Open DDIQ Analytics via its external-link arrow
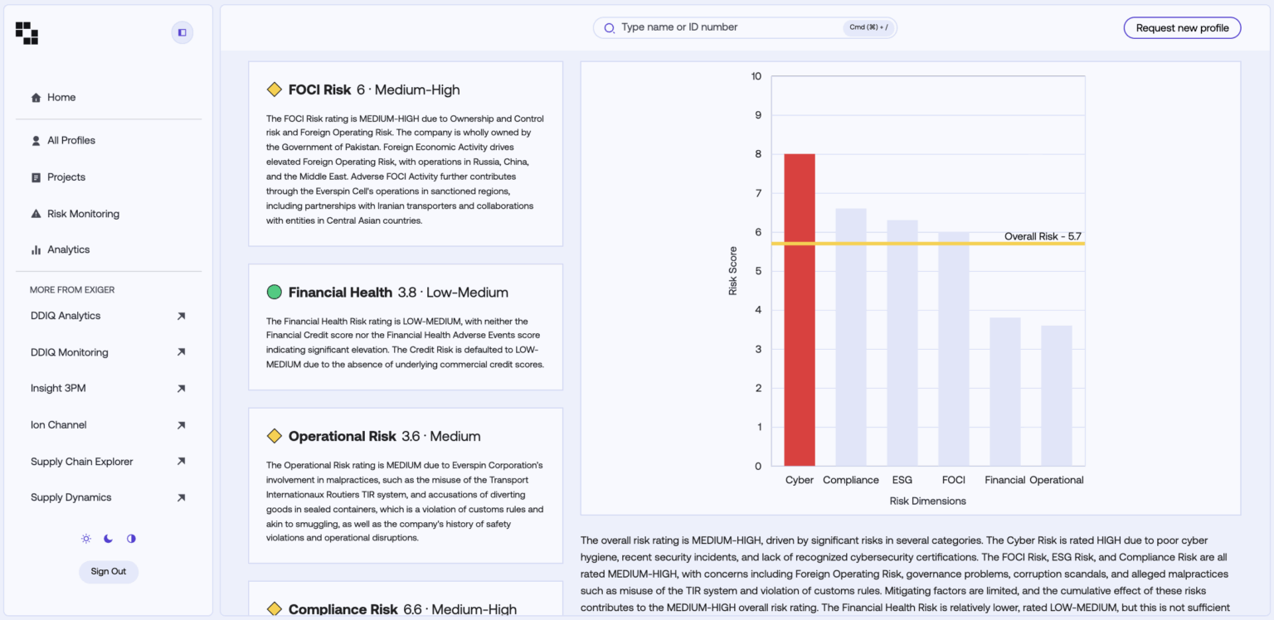Image resolution: width=1274 pixels, height=620 pixels. 181,316
